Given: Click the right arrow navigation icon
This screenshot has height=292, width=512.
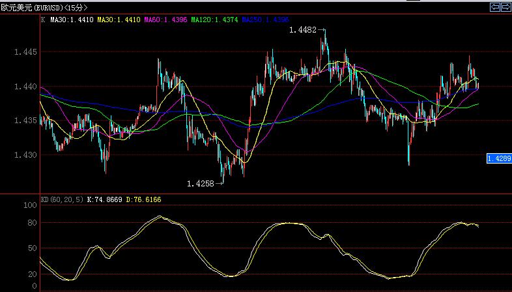Looking at the screenshot, I should pyautogui.click(x=505, y=7).
